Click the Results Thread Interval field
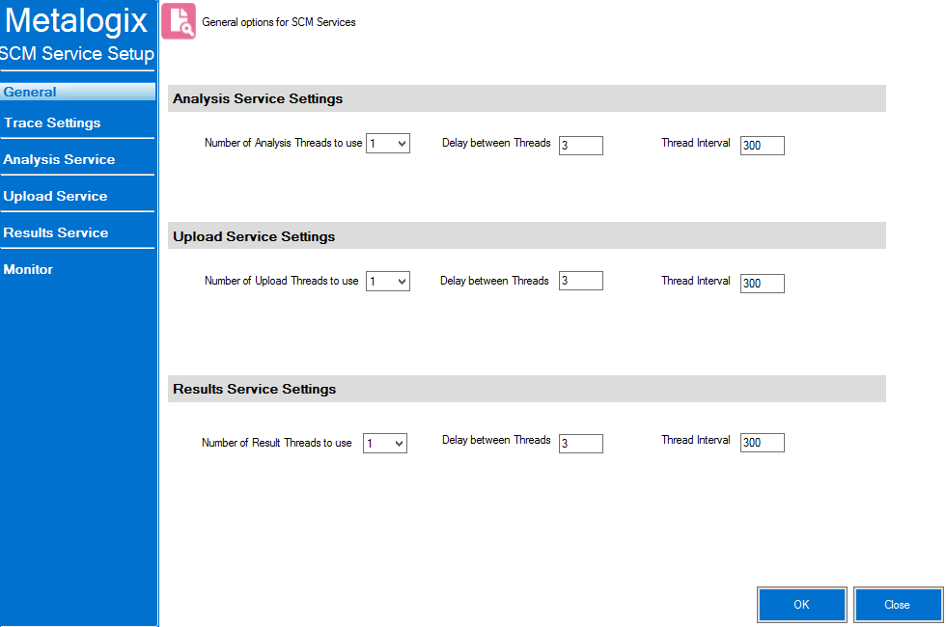The image size is (946, 627). 762,442
